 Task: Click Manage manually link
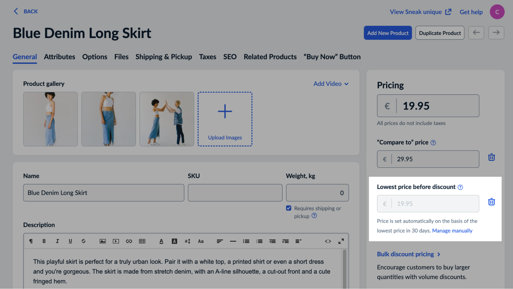(452, 231)
